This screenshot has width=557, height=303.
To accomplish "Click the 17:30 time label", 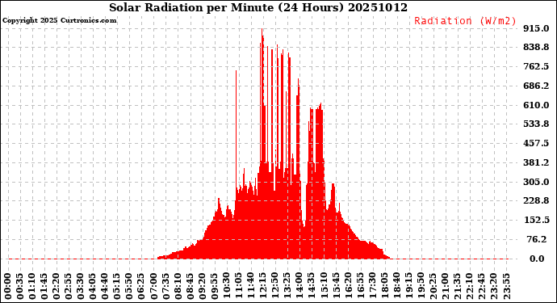I will pos(373,287).
